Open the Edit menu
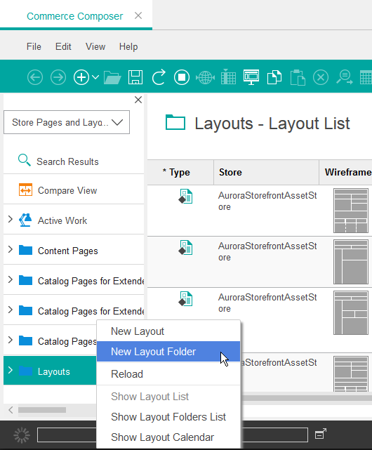 63,46
